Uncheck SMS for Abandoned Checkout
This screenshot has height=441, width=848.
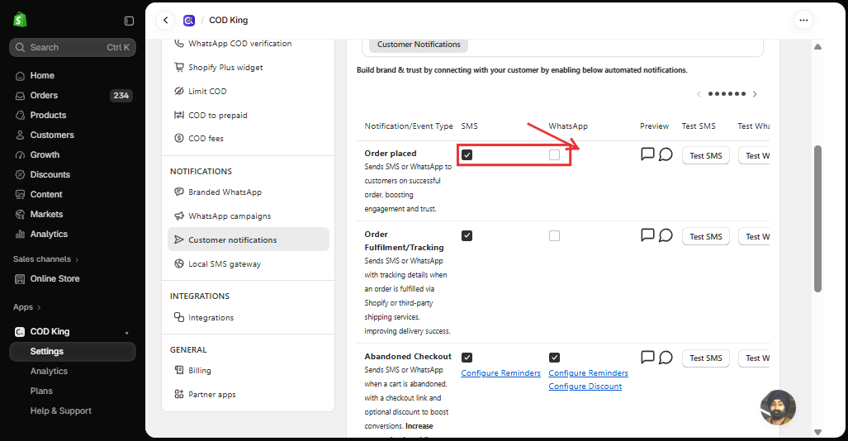(x=467, y=358)
